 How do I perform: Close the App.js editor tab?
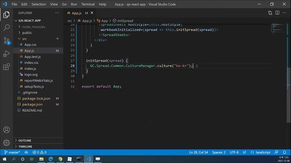click(x=92, y=13)
